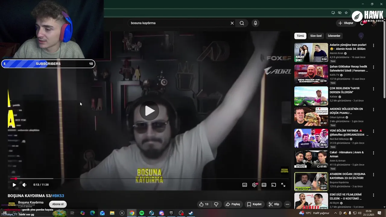Open Steam from taskbar
Screen dimensions: 386x217
[191, 213]
